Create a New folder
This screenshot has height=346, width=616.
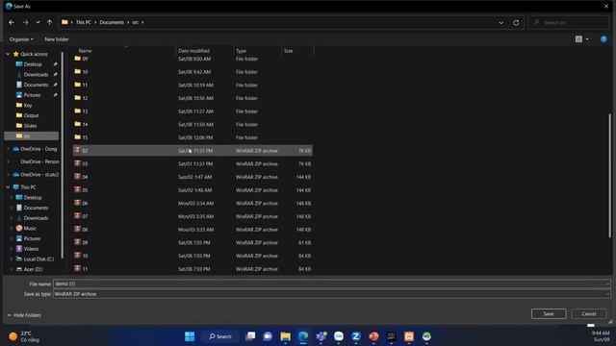[57, 39]
